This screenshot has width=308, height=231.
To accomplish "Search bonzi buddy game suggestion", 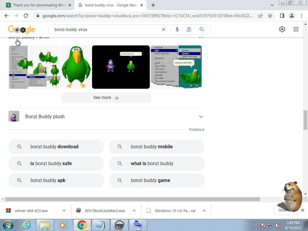I will (156, 180).
